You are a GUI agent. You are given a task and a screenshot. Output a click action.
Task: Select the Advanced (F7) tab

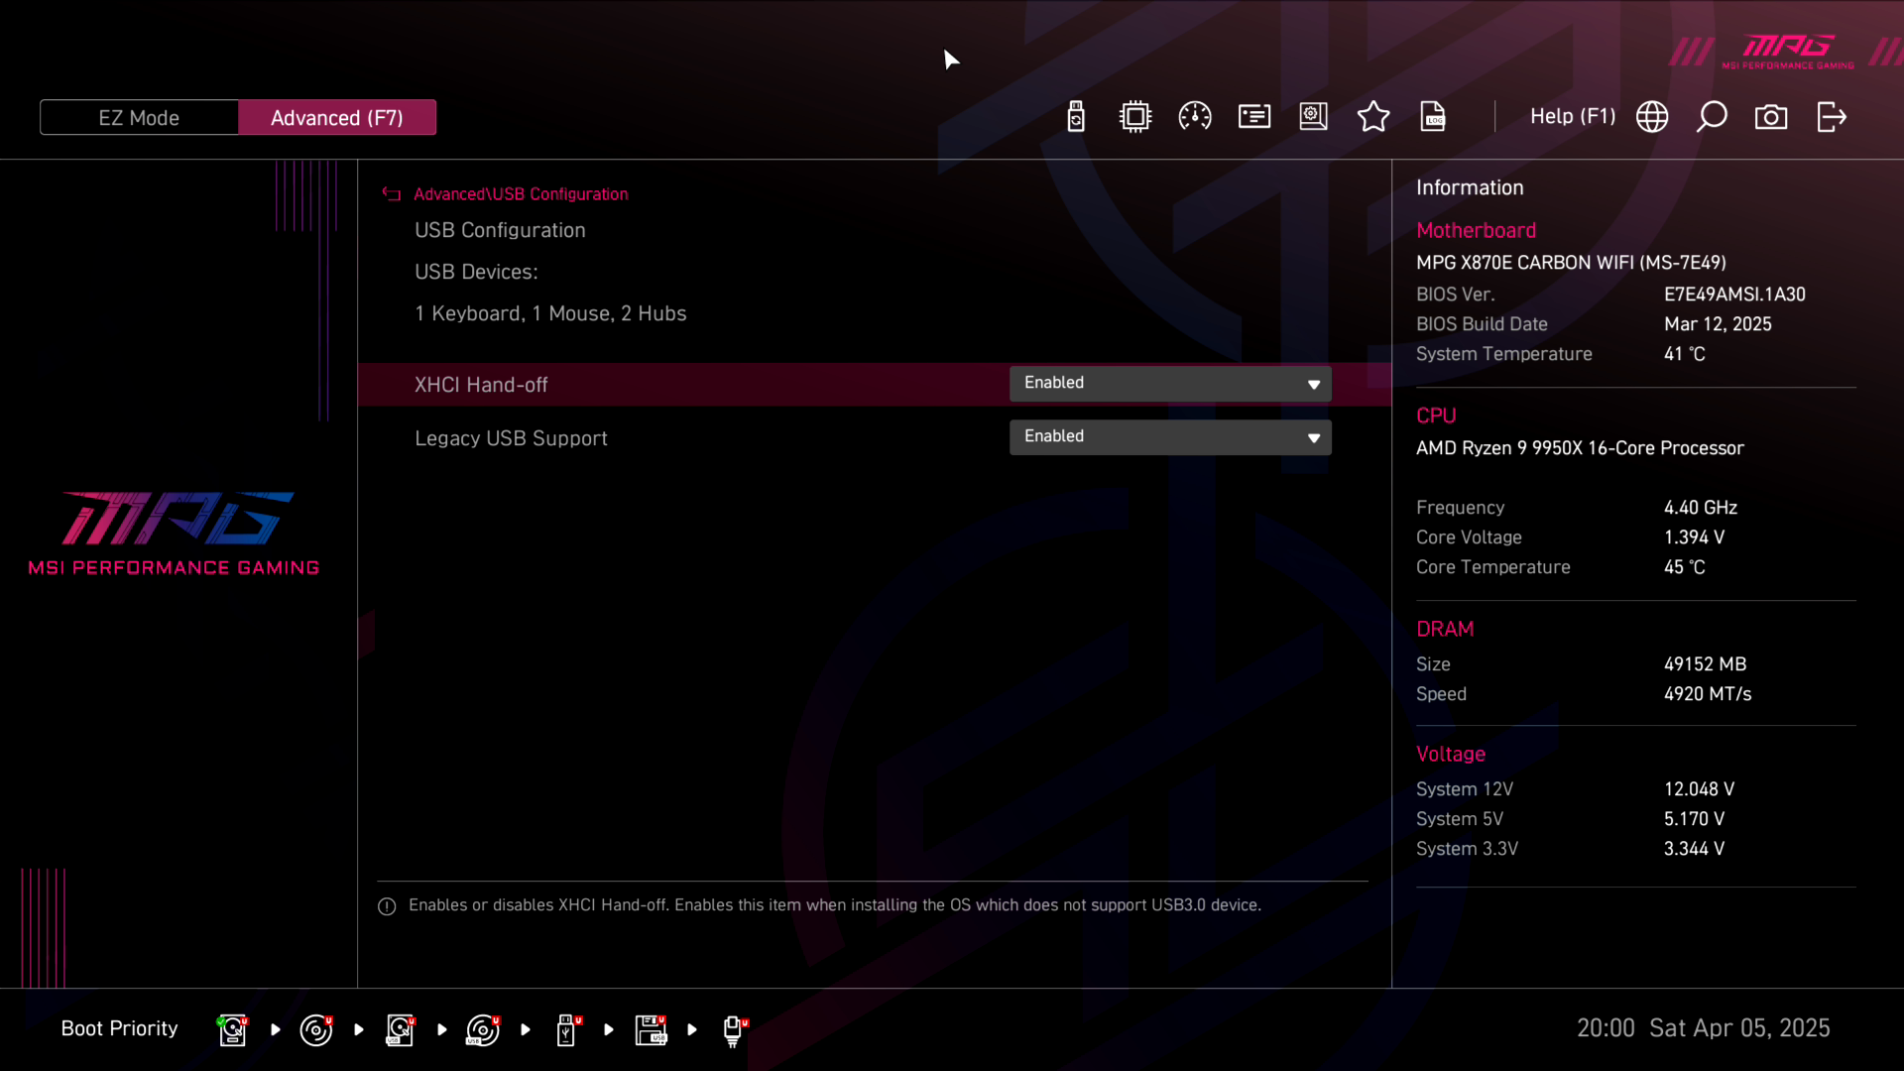click(x=337, y=117)
